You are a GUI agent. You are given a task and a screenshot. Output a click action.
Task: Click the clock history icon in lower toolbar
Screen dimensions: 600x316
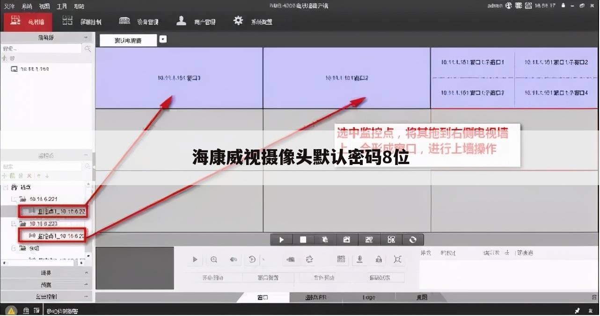click(252, 259)
